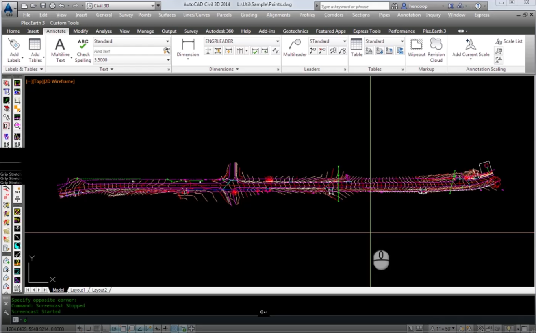Toggle Infer Constraints in status bar

80,329
